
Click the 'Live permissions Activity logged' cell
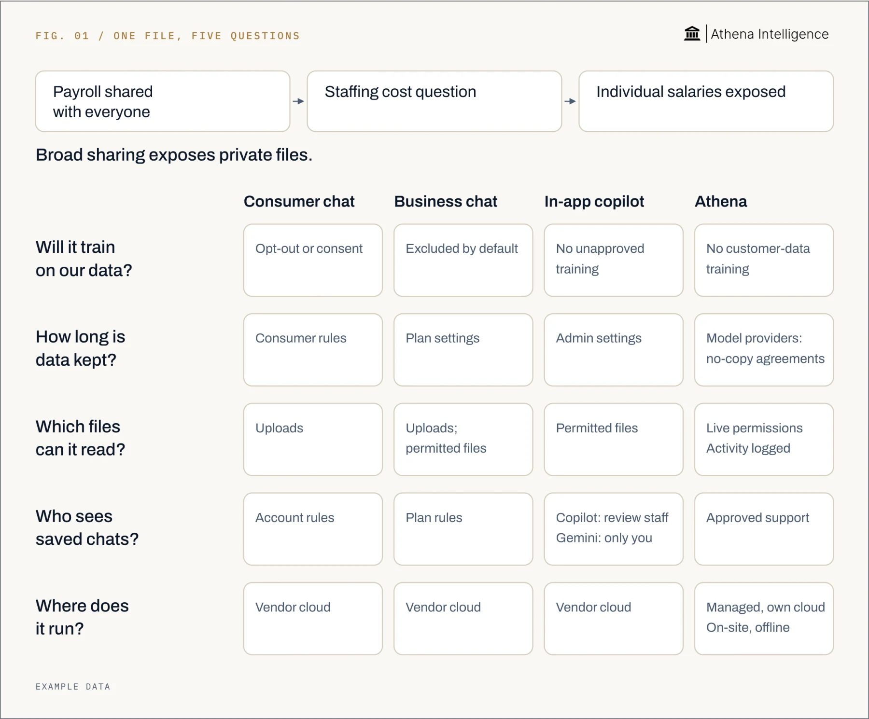[x=764, y=440]
